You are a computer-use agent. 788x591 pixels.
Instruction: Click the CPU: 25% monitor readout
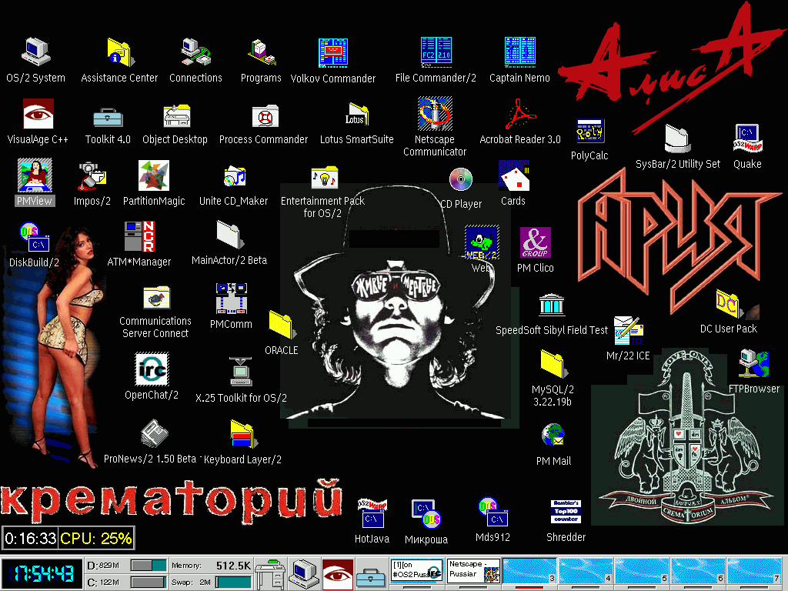[x=96, y=538]
